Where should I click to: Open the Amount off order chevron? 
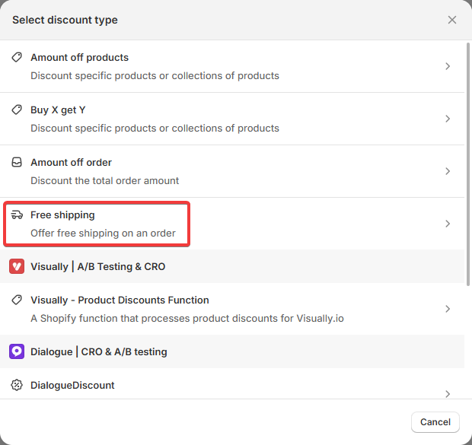tap(448, 171)
